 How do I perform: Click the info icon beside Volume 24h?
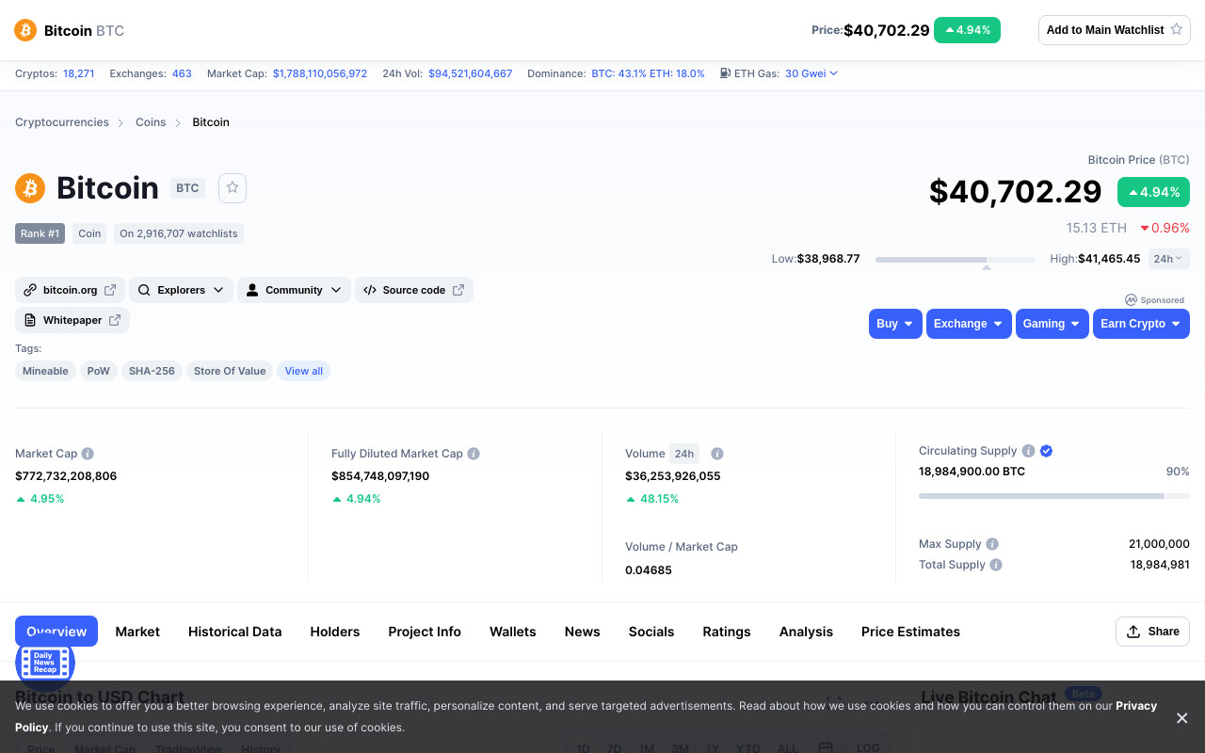click(x=717, y=454)
